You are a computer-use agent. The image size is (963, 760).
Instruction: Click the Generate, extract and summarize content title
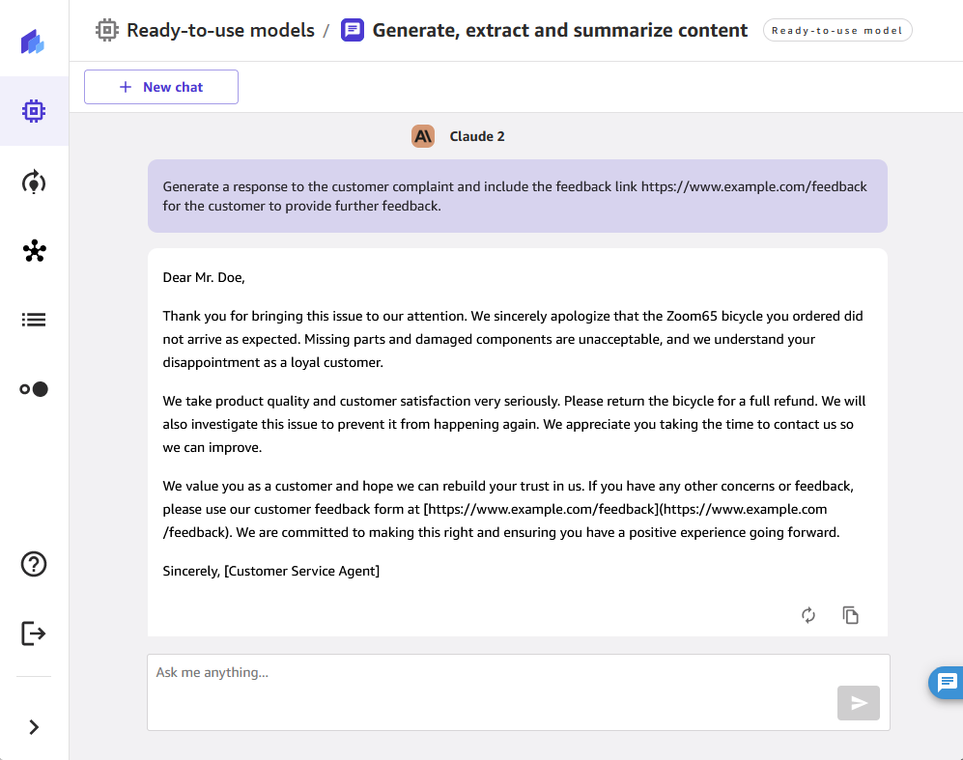point(559,30)
